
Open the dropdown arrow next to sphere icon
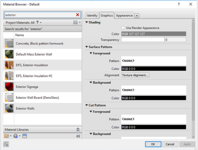(20, 136)
